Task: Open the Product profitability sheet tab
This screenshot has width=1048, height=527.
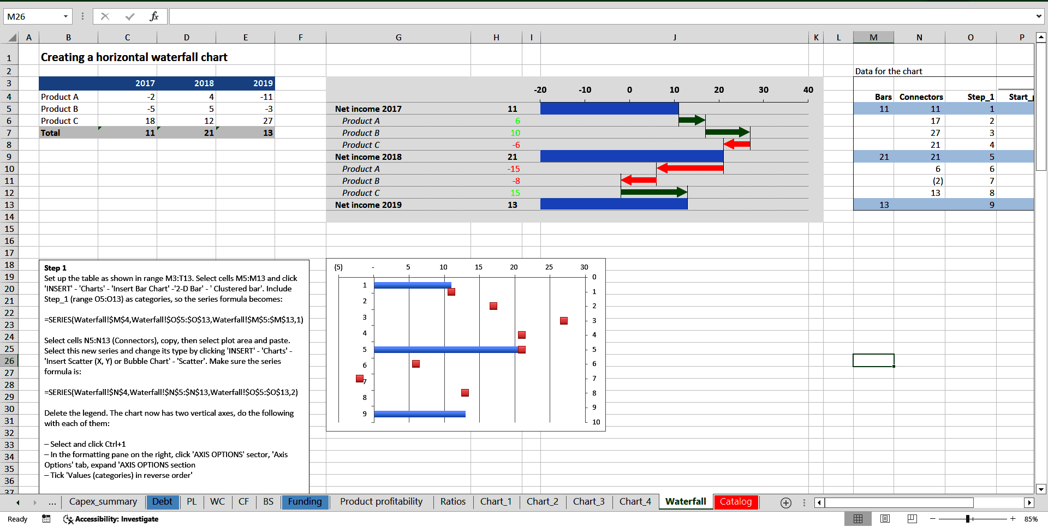Action: click(381, 502)
